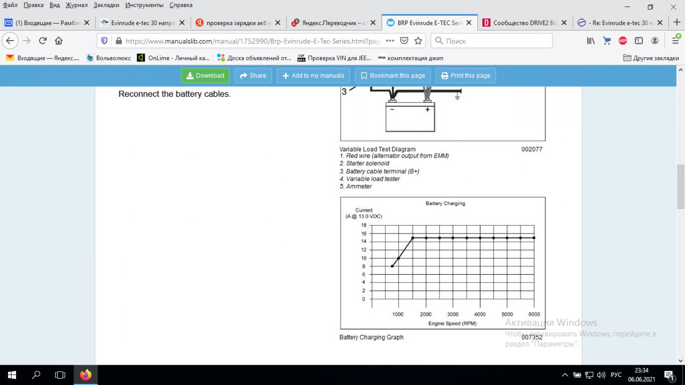Open the Firefox hamburger application menu
The height and width of the screenshot is (385, 685).
[675, 41]
